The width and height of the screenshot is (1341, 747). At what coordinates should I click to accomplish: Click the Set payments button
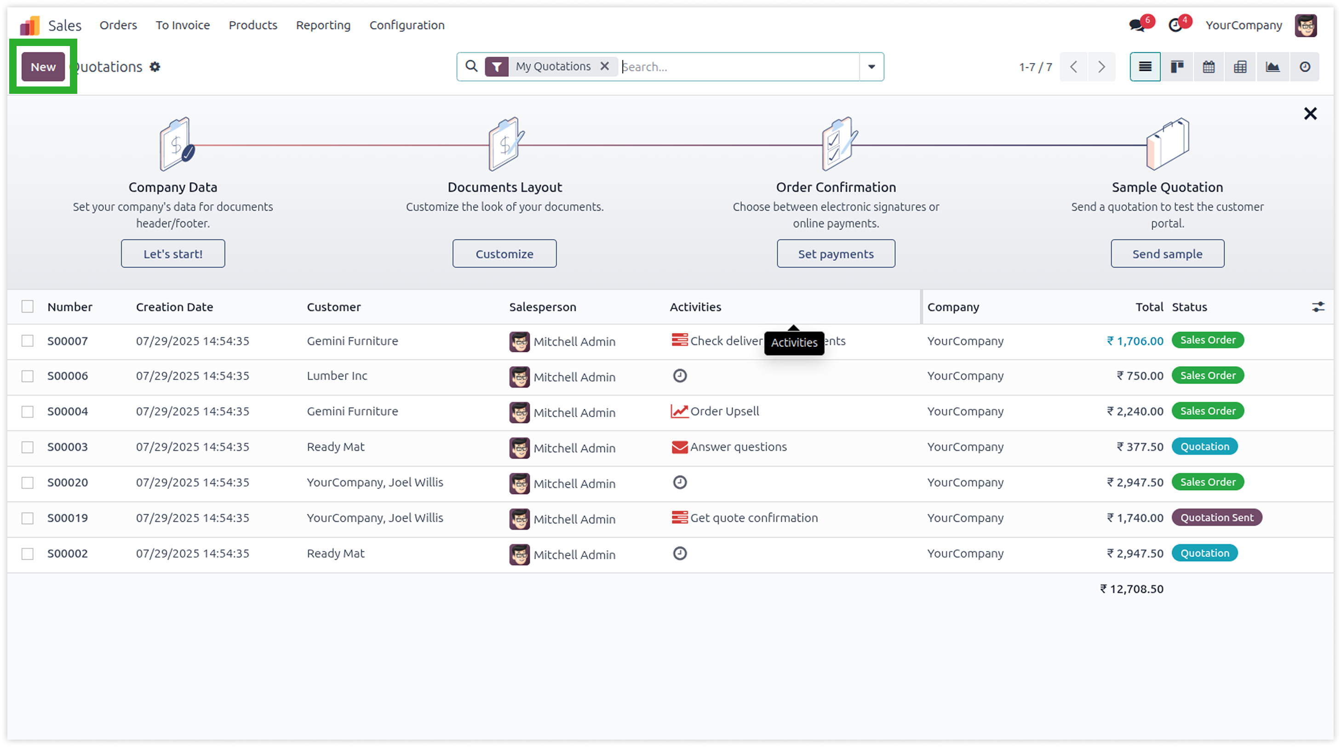(836, 253)
